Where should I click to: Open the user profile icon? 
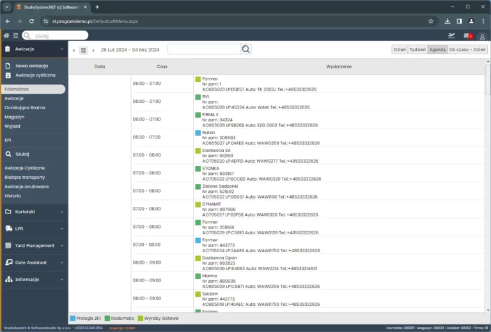coord(482,36)
